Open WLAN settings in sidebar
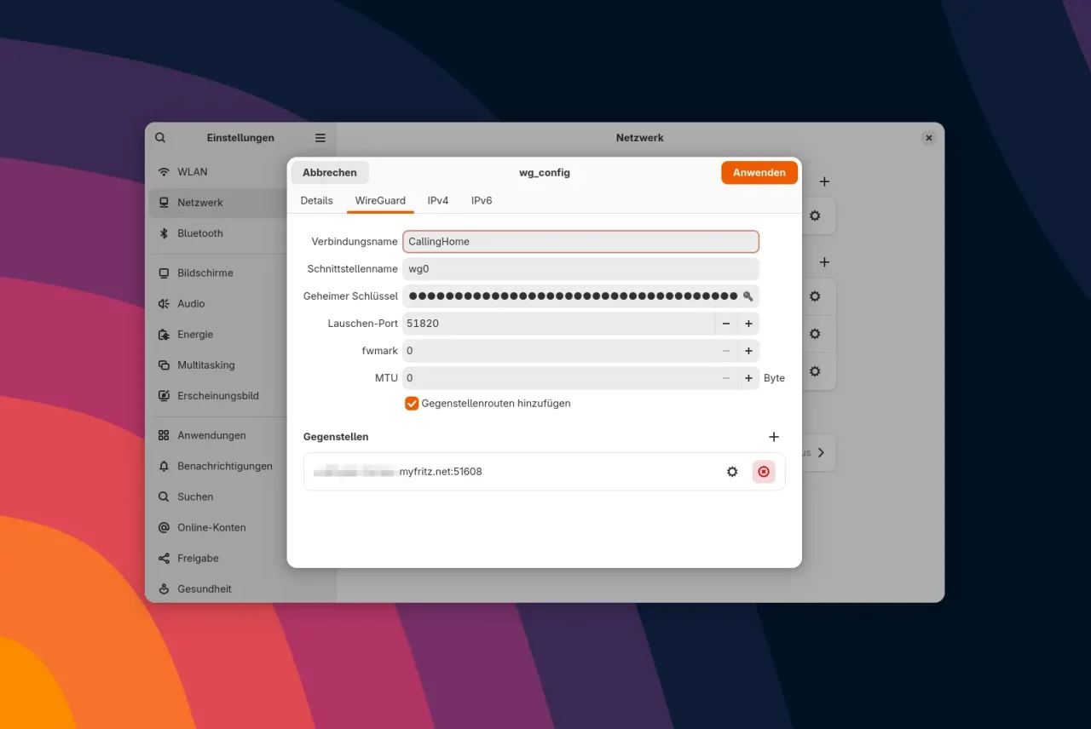Image resolution: width=1091 pixels, height=729 pixels. pos(192,172)
